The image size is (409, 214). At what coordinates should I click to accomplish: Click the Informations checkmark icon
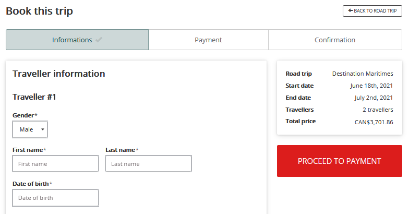click(x=99, y=40)
